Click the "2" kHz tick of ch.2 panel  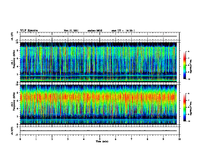coord(18,116)
